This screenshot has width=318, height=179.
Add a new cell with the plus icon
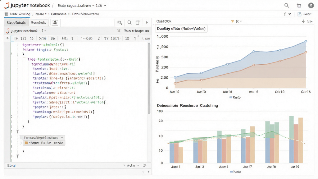147,22
